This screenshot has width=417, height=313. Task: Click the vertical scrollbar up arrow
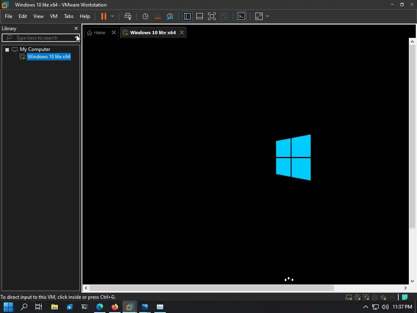click(412, 42)
